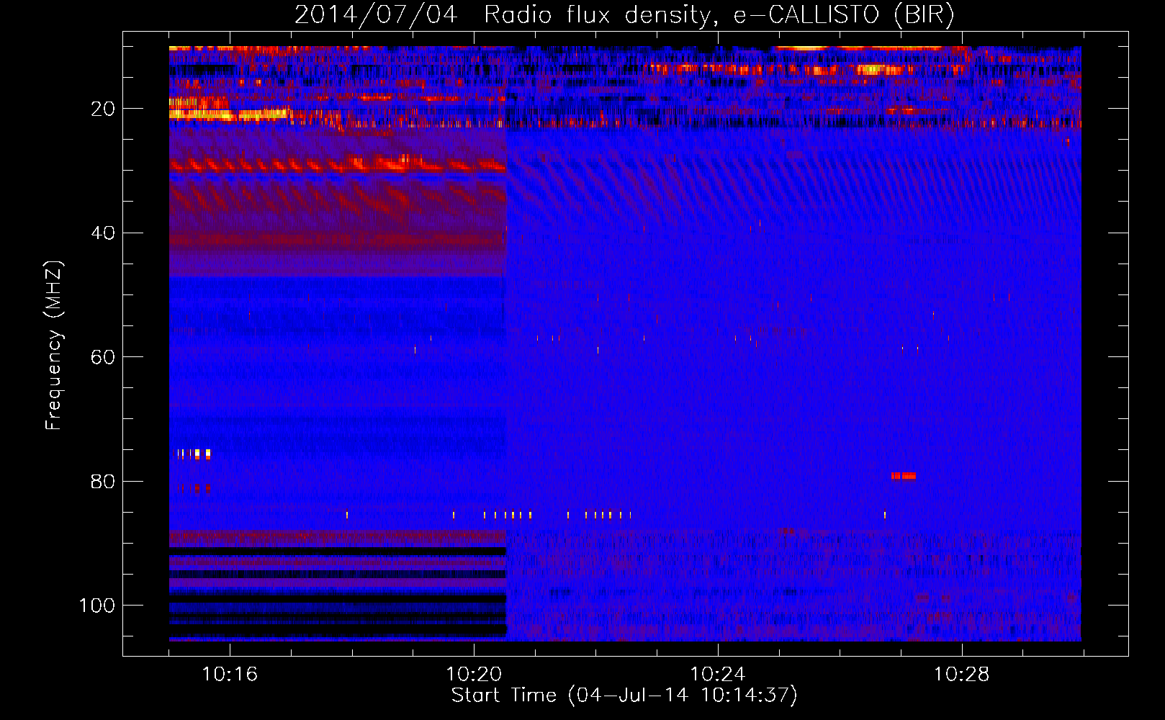Viewport: 1165px width, 720px height.
Task: Click the 60 MHz frequency tick label
Action: click(103, 357)
